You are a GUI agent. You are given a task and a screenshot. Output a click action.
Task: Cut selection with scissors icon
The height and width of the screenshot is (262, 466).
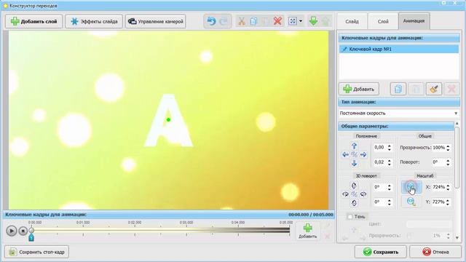[241, 21]
